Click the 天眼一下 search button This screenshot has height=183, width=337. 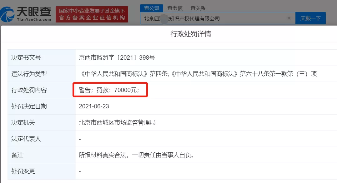310,18
